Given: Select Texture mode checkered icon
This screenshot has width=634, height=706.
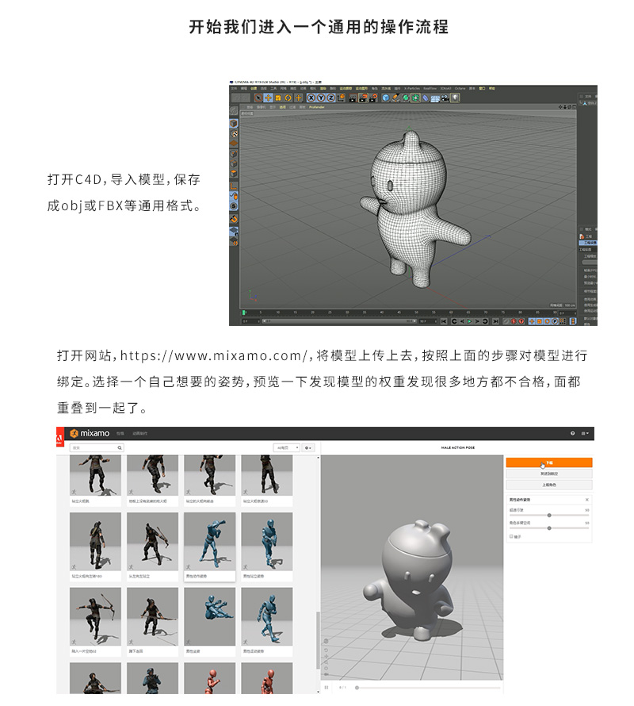Looking at the screenshot, I should point(234,134).
